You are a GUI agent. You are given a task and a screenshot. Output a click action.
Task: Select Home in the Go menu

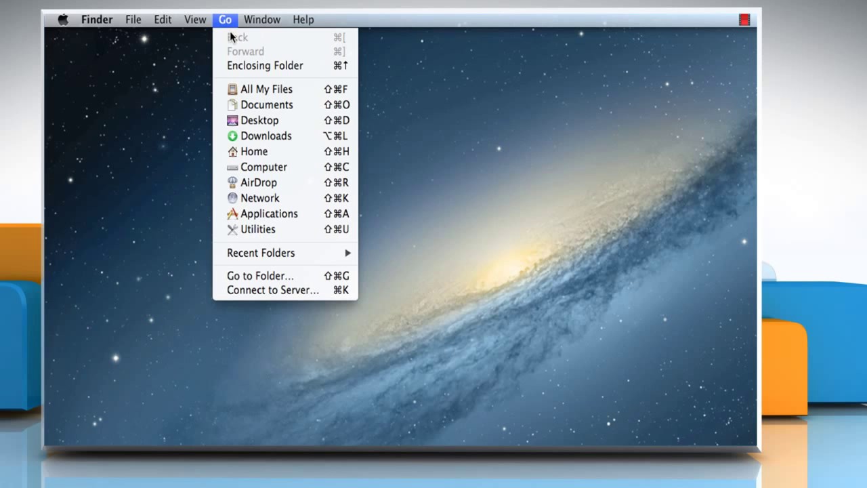point(285,152)
